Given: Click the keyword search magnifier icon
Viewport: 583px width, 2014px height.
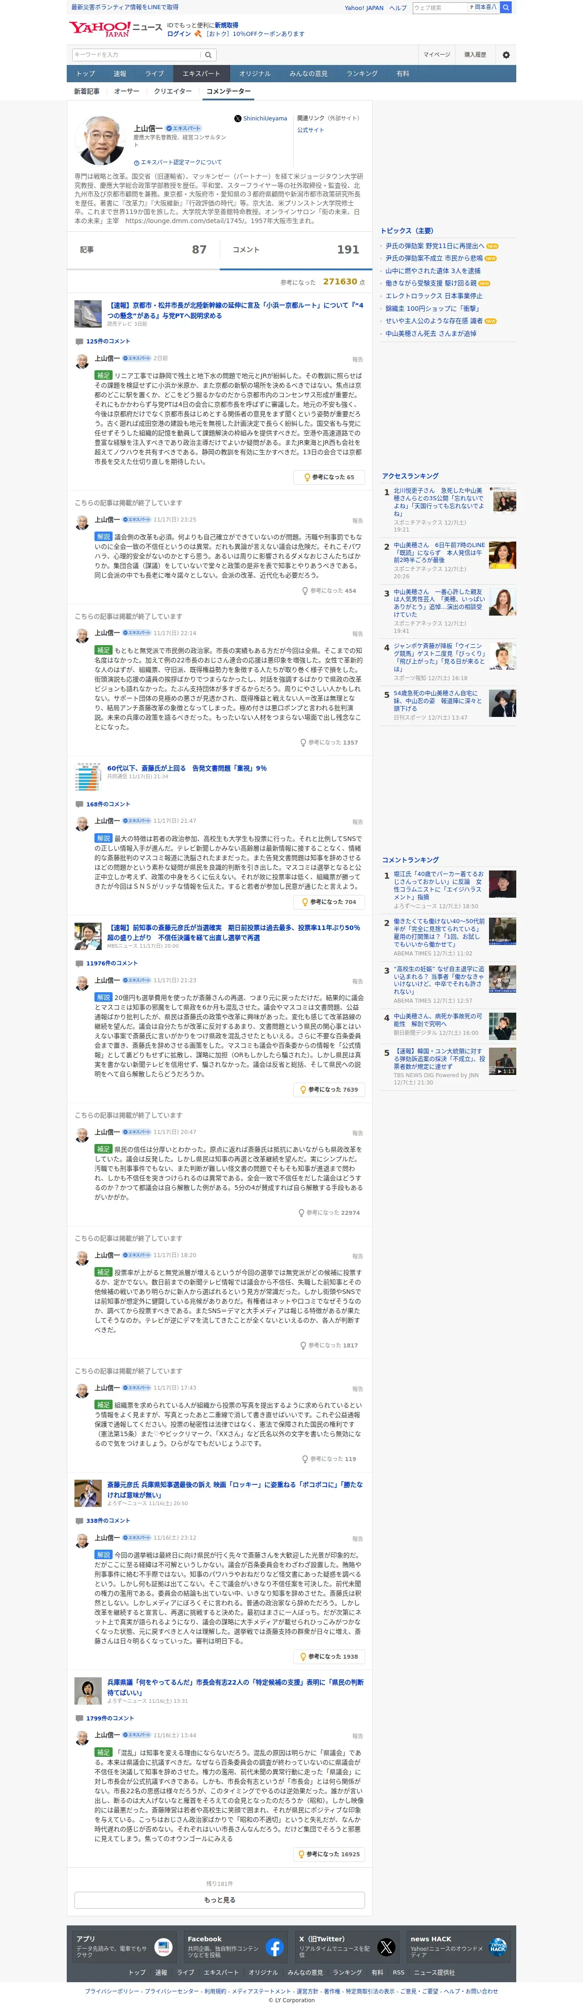Looking at the screenshot, I should click(209, 55).
